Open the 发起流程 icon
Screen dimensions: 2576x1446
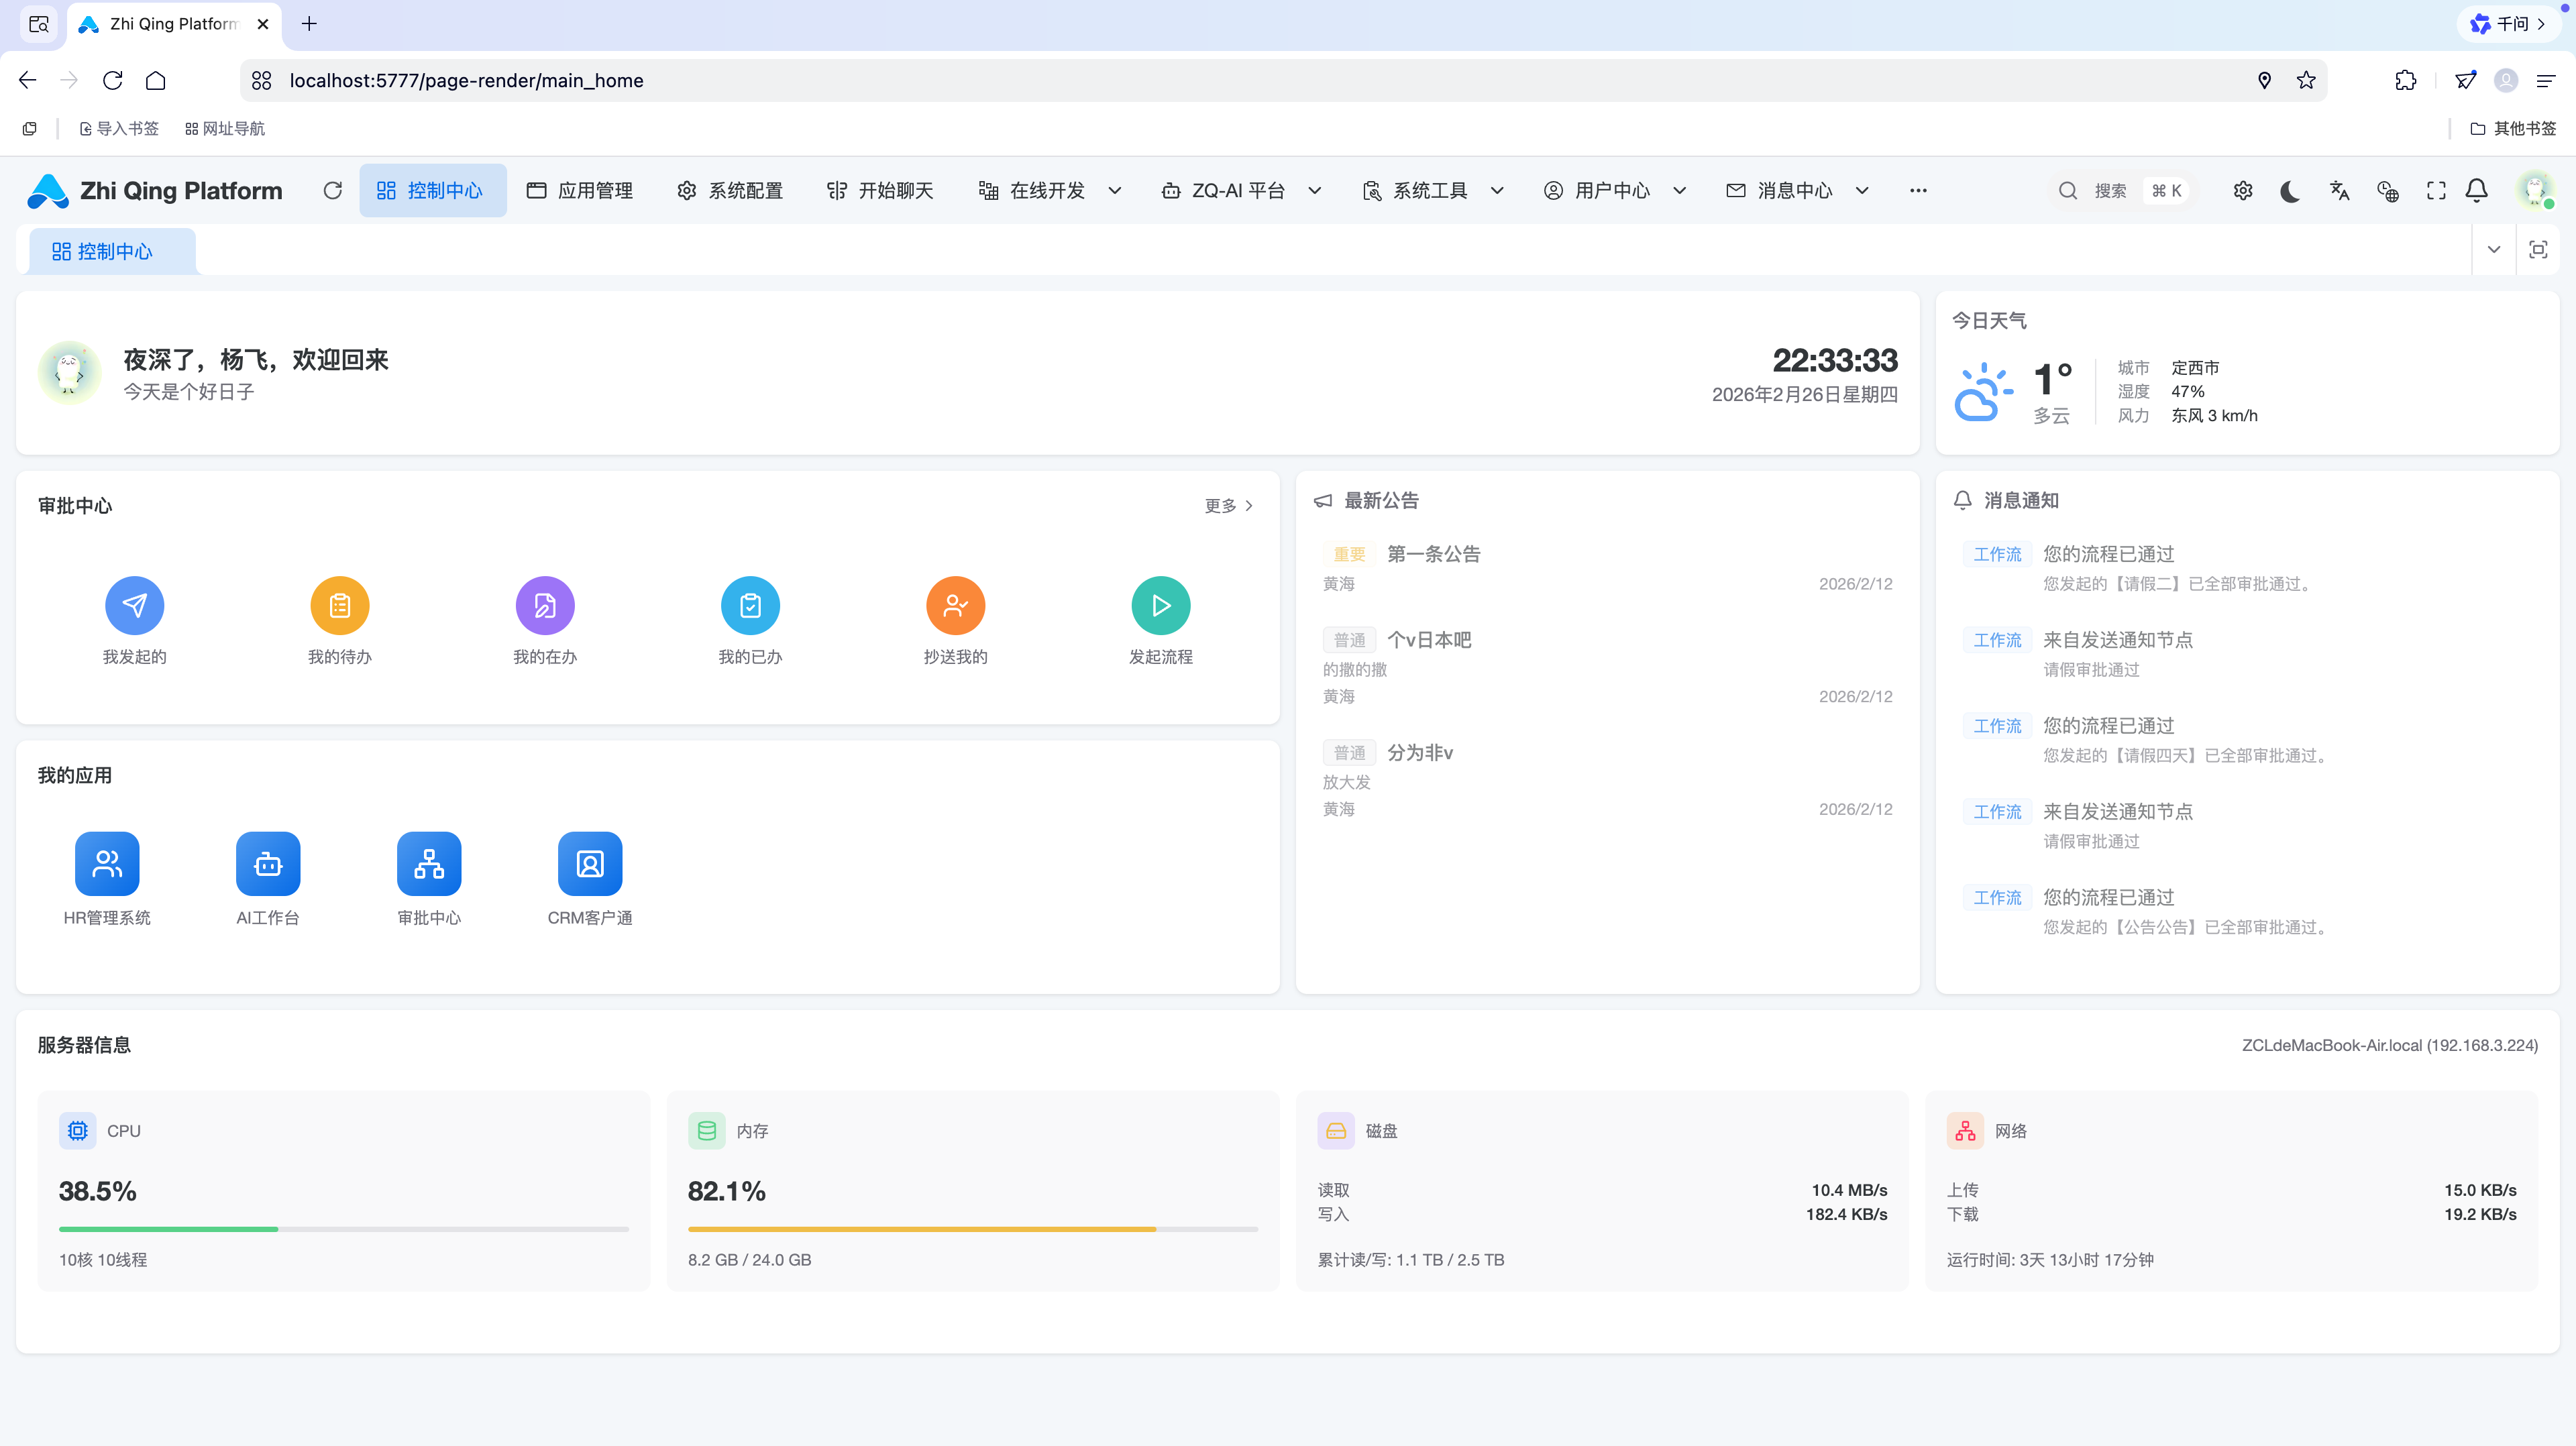1160,605
